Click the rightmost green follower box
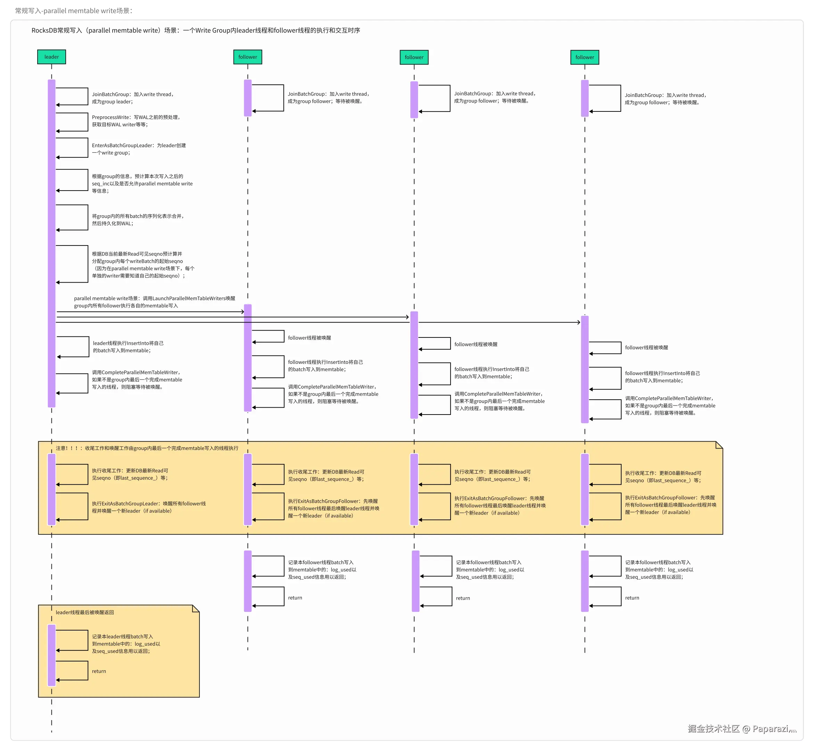The width and height of the screenshot is (814, 751). [585, 57]
